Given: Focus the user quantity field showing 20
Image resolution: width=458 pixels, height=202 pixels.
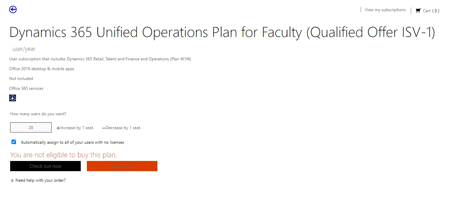Looking at the screenshot, I should (31, 127).
